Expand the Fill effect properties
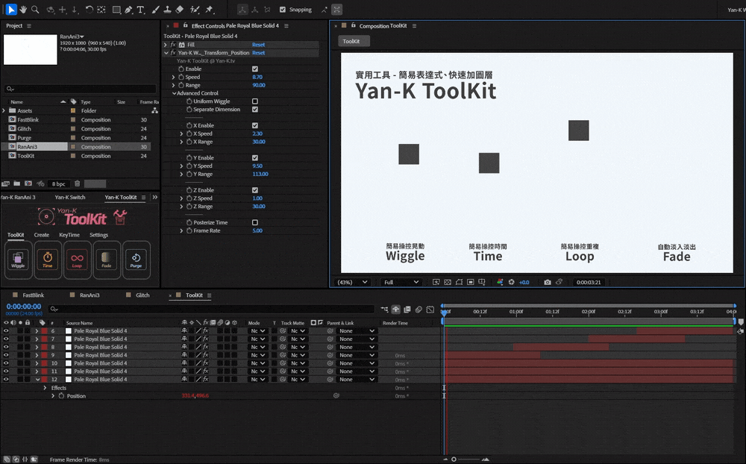Image resolution: width=746 pixels, height=464 pixels. [166, 45]
